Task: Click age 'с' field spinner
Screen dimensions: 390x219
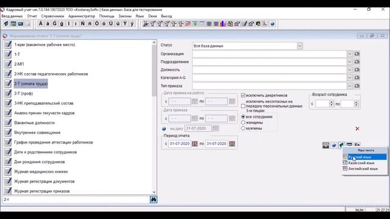Action: [x=331, y=104]
